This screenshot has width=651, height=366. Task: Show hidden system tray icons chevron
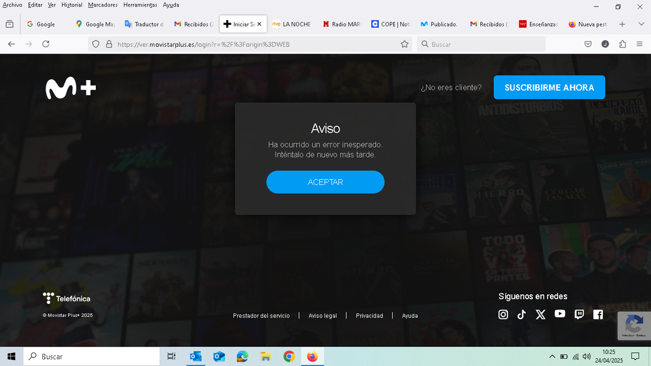552,357
